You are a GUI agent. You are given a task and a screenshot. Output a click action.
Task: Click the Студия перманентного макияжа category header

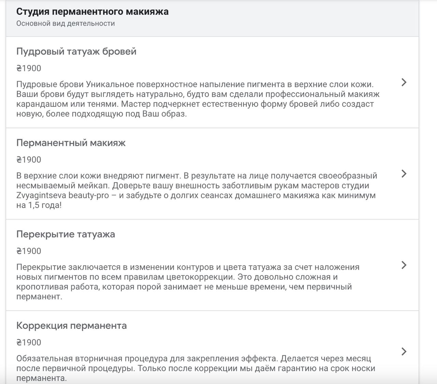(x=93, y=12)
